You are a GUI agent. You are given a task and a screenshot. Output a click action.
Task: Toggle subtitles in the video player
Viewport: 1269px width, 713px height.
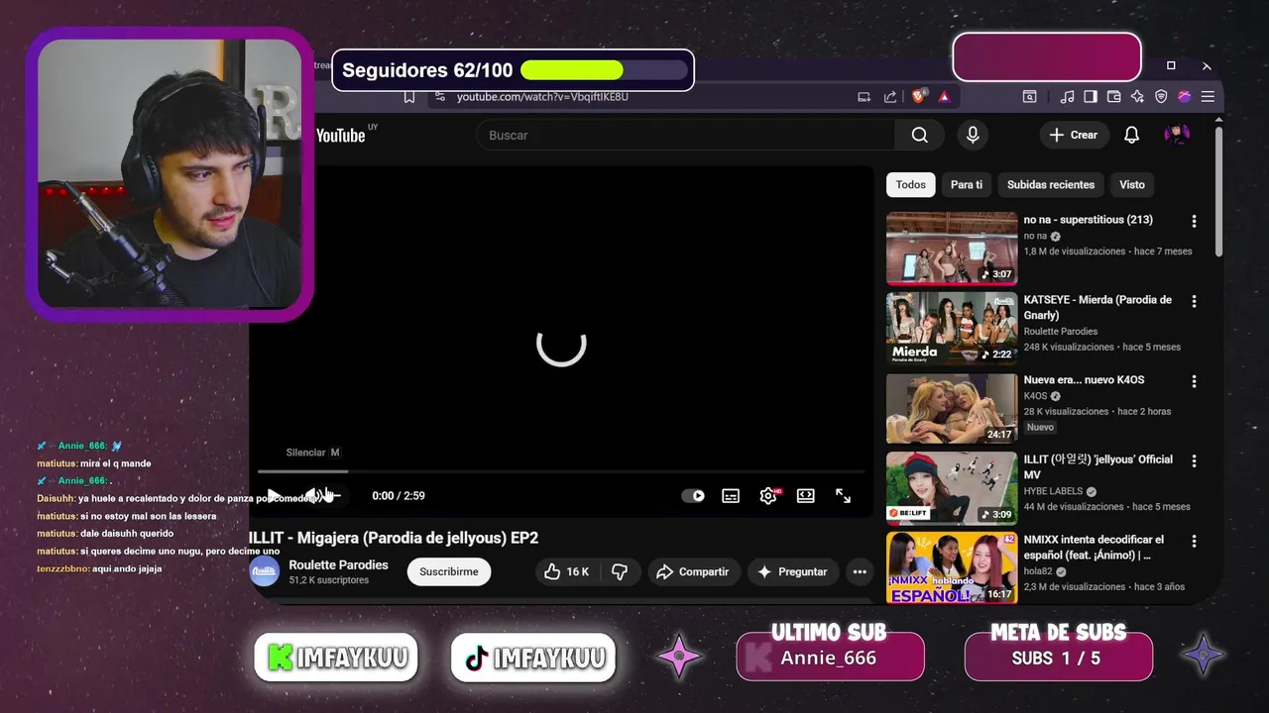(x=731, y=496)
